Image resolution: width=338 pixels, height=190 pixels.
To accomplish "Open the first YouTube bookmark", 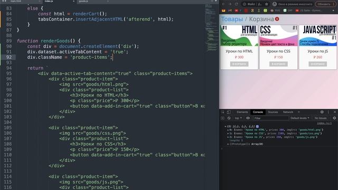I will [237, 11].
